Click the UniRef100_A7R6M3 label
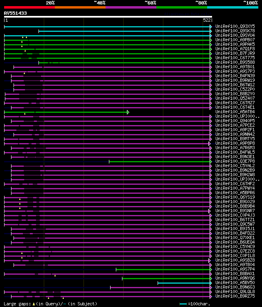The height and width of the screenshot is (307, 262). click(x=235, y=148)
